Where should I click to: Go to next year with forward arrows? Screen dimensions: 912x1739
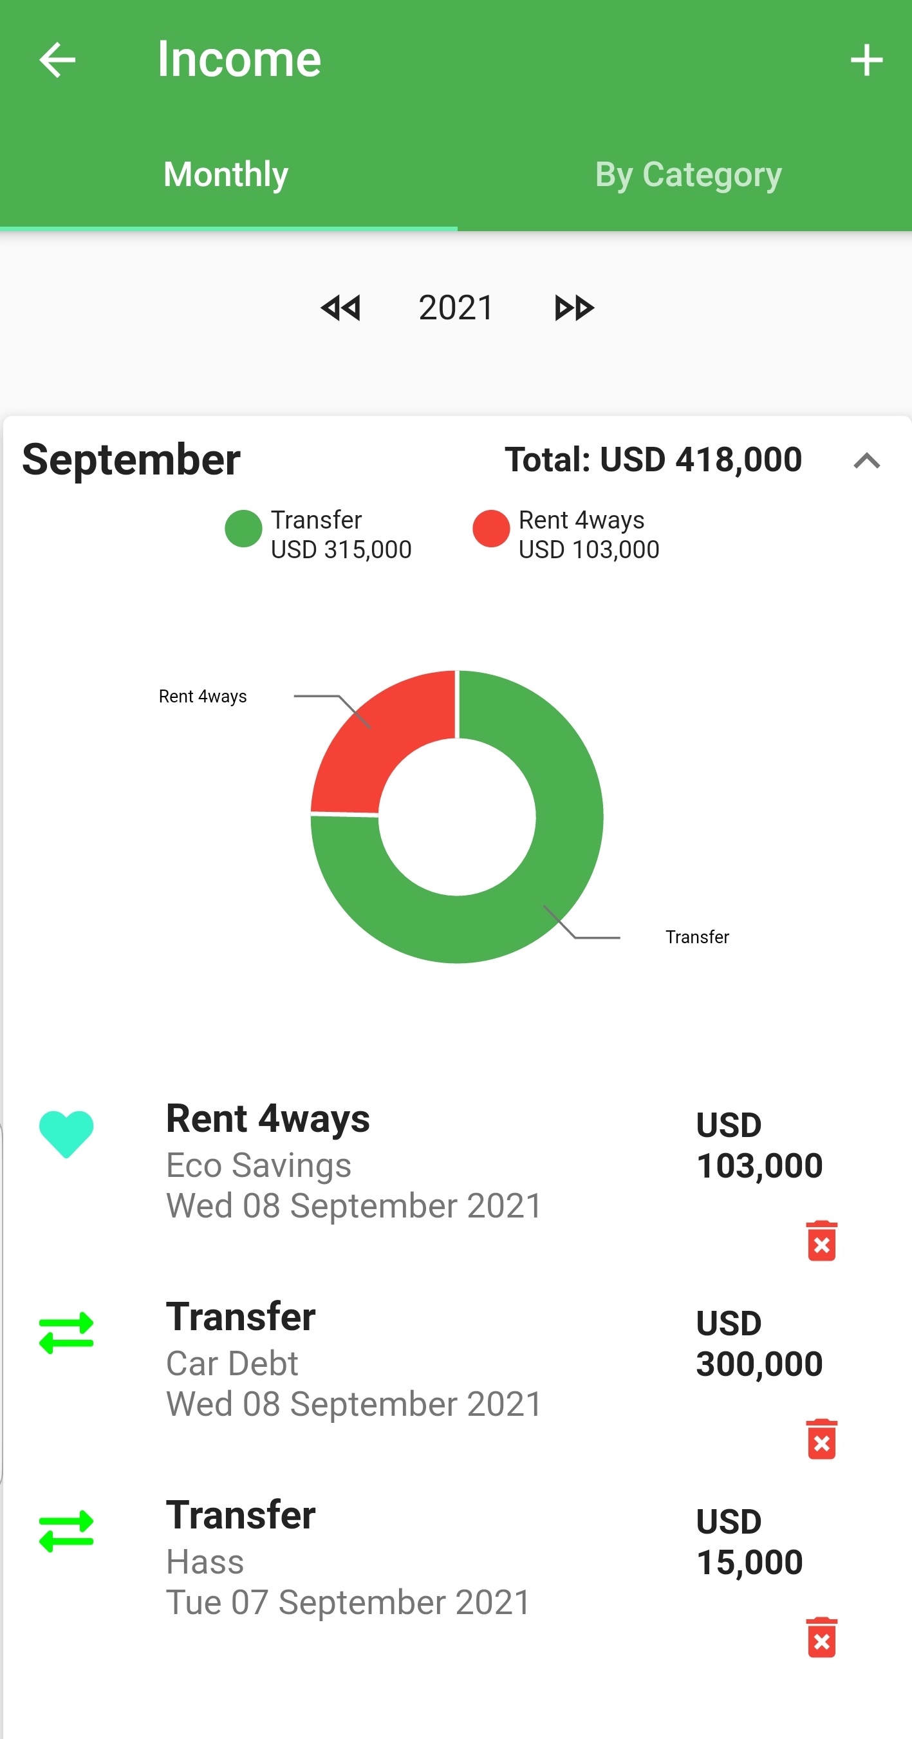[574, 308]
